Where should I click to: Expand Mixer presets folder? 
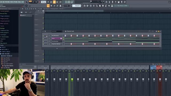point(4,24)
